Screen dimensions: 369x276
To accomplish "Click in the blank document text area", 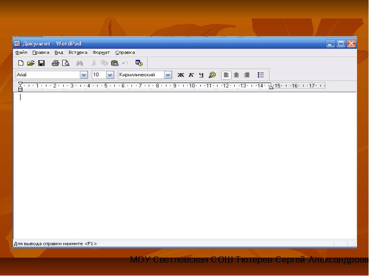I will click(x=185, y=166).
